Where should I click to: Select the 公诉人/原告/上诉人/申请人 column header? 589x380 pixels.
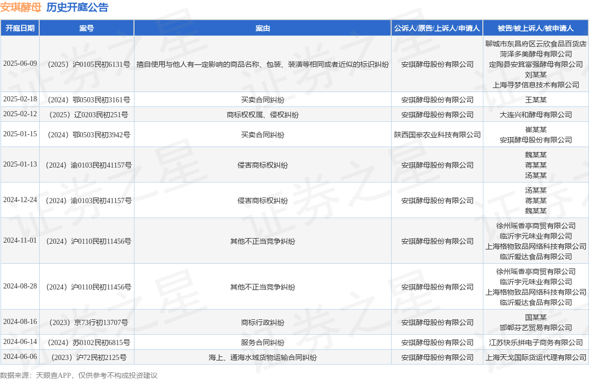437,28
